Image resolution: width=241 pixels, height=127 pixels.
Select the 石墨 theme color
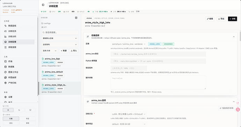[11, 119]
